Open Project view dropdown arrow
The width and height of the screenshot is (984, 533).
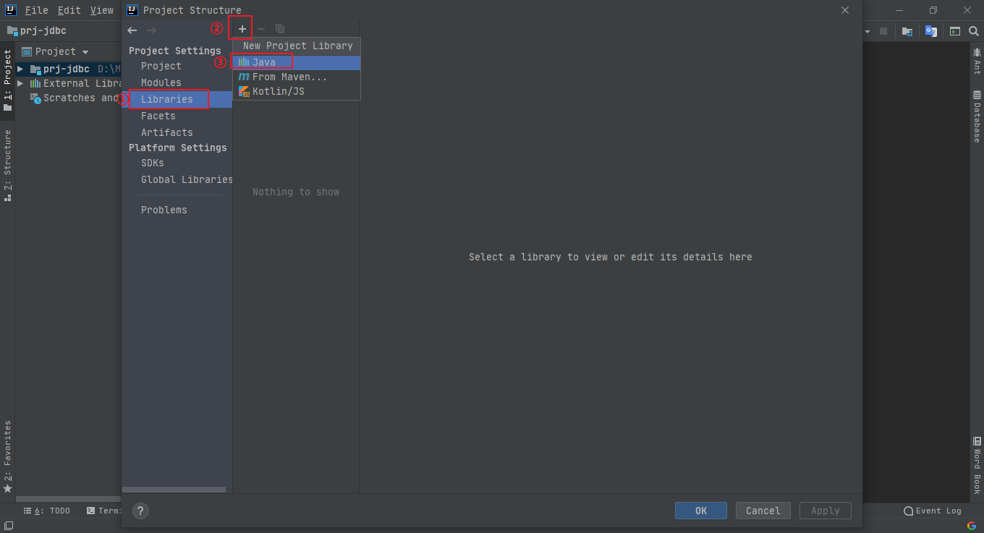pos(85,52)
